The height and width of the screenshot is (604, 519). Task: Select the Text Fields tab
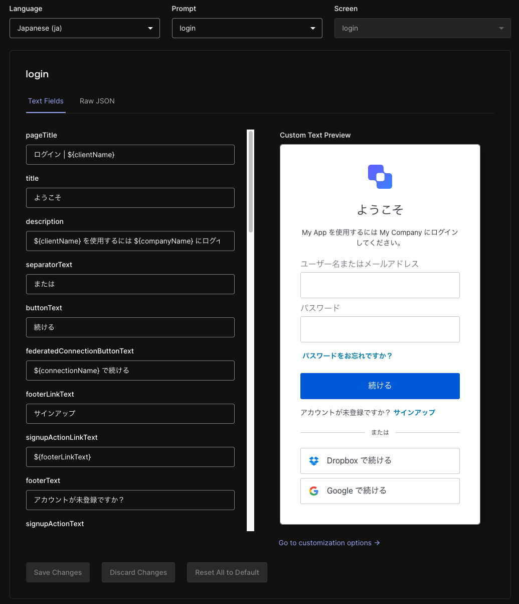click(46, 101)
